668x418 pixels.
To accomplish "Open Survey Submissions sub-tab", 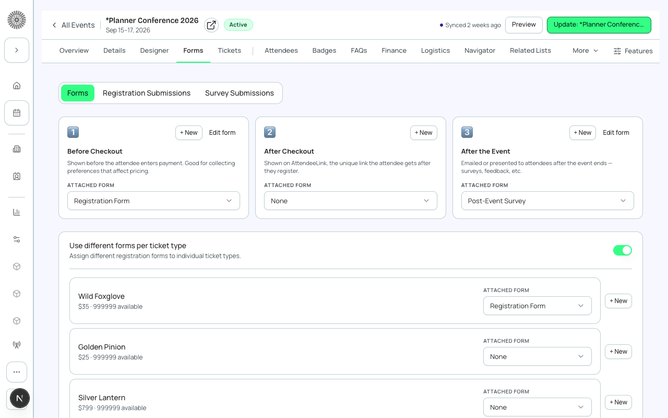I will [240, 93].
